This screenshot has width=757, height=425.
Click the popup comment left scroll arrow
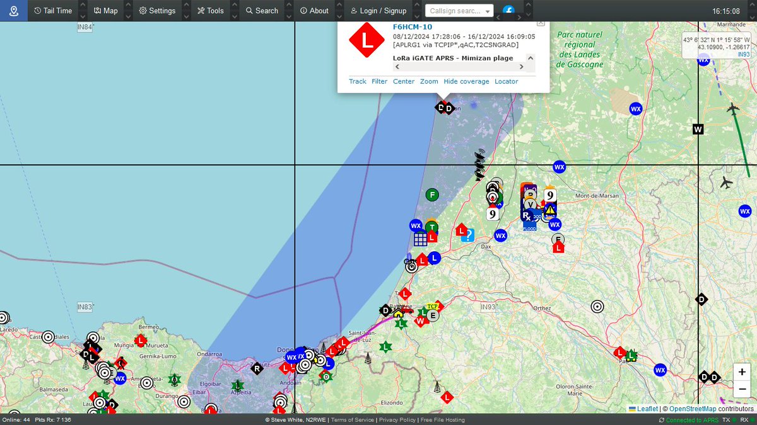click(397, 67)
